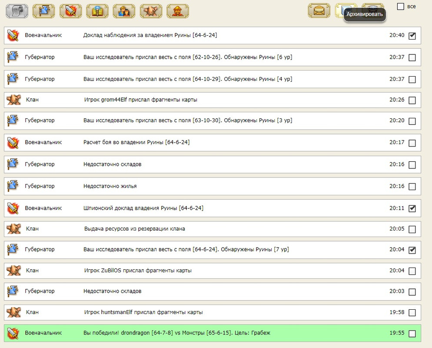Click sender 'Военачальник' in the 20:40 row
Viewport: 432px width, 348px height.
tap(43, 35)
